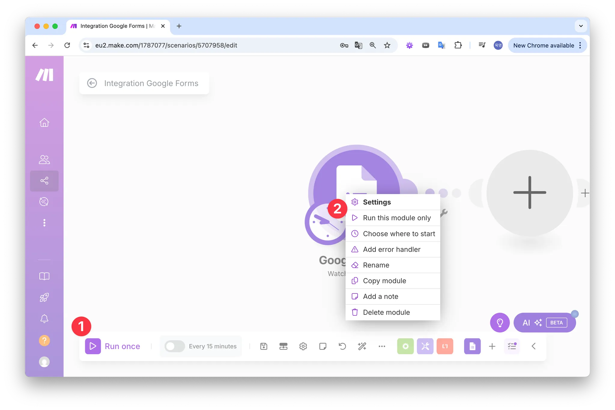The image size is (615, 410).
Task: Open more toolbar options ellipsis
Action: (382, 346)
